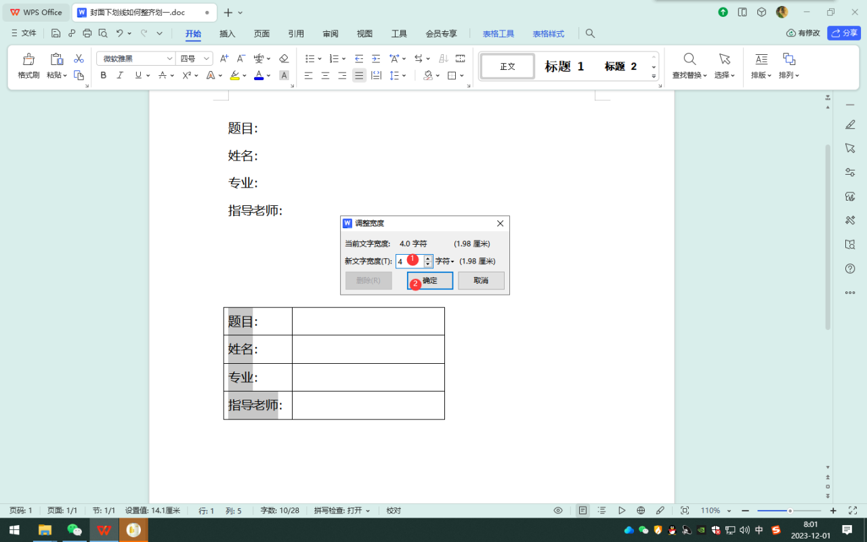
Task: Open the 选择 dropdown
Action: pos(725,75)
